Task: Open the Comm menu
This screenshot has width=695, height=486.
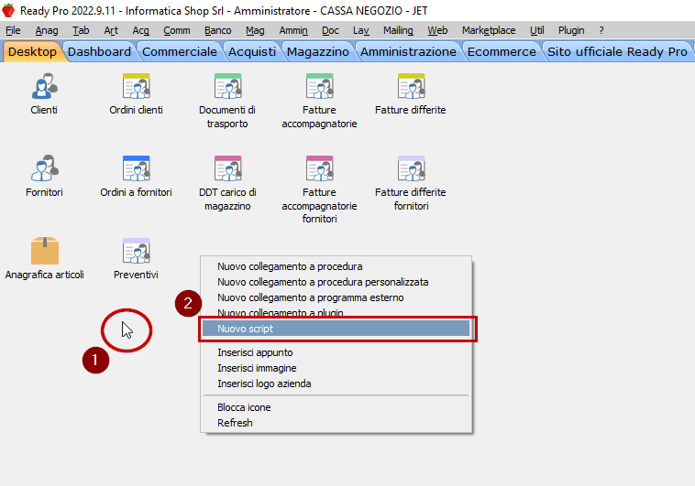Action: click(x=176, y=30)
